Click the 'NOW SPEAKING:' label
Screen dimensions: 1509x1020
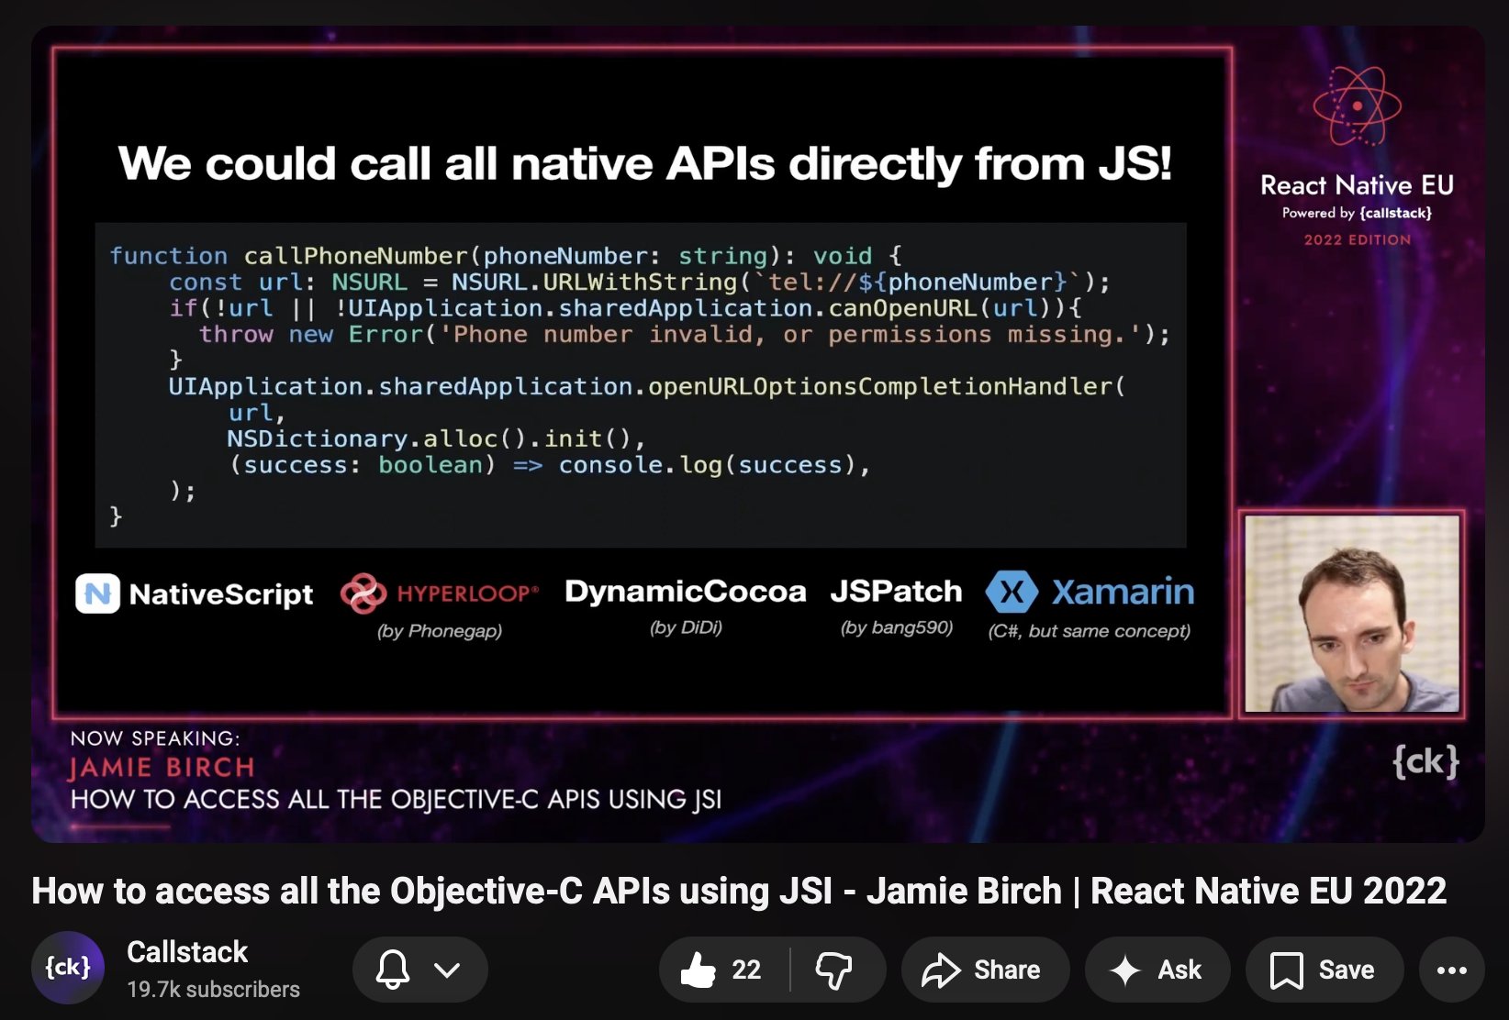[x=155, y=738]
